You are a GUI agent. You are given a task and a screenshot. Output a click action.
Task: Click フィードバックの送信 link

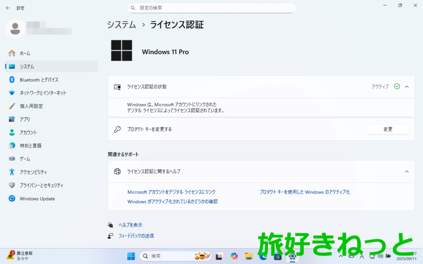(x=136, y=236)
